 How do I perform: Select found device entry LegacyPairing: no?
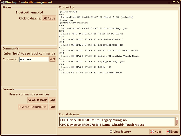point(93,120)
